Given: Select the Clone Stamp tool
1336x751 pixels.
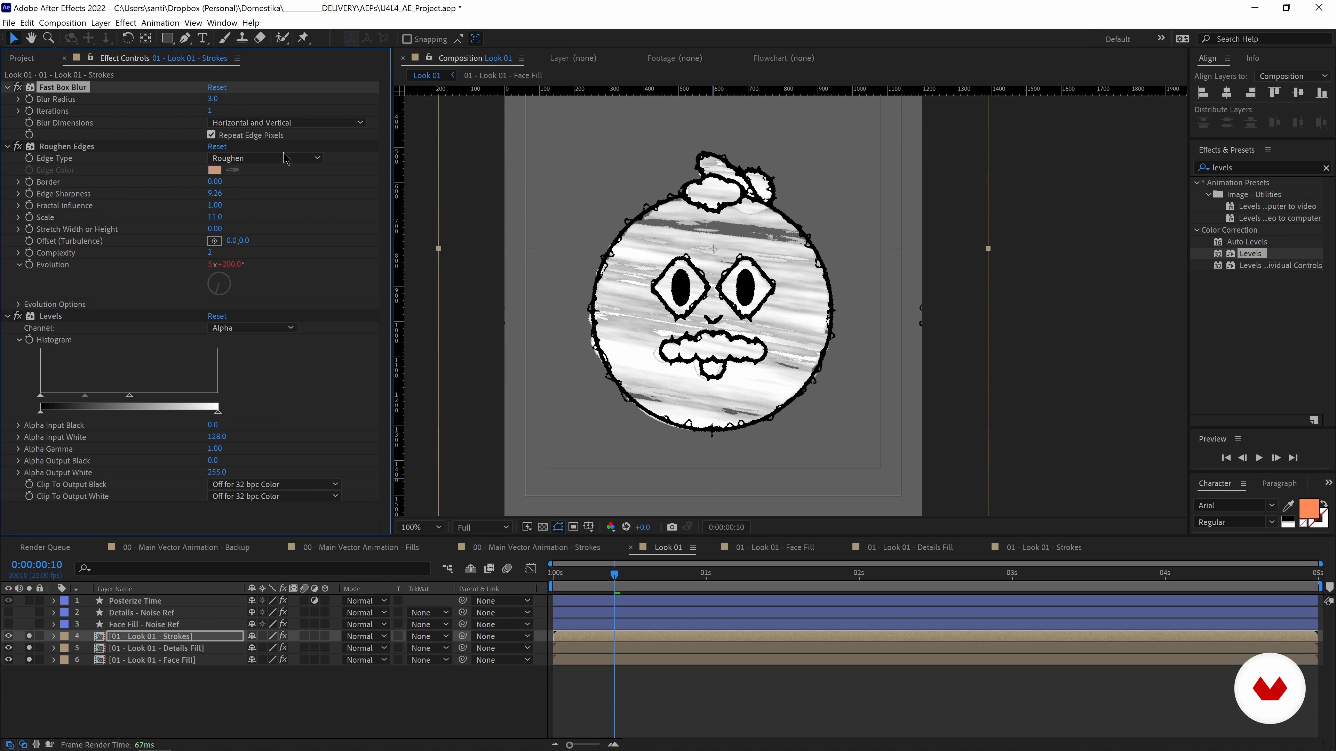Looking at the screenshot, I should (242, 38).
